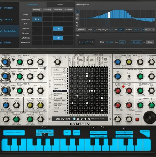Select the line draw tool in Step Sequencer
Image resolution: width=156 pixels, height=157 pixels.
(x=77, y=15)
